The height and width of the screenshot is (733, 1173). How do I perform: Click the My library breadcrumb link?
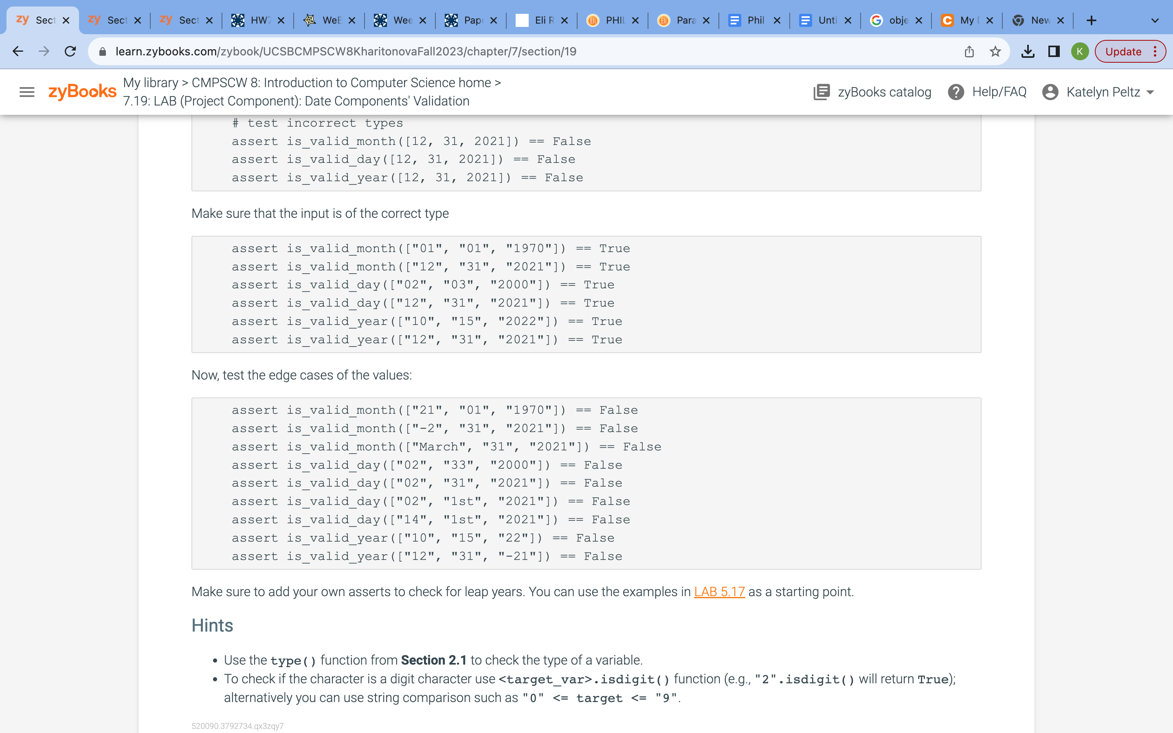pos(150,82)
